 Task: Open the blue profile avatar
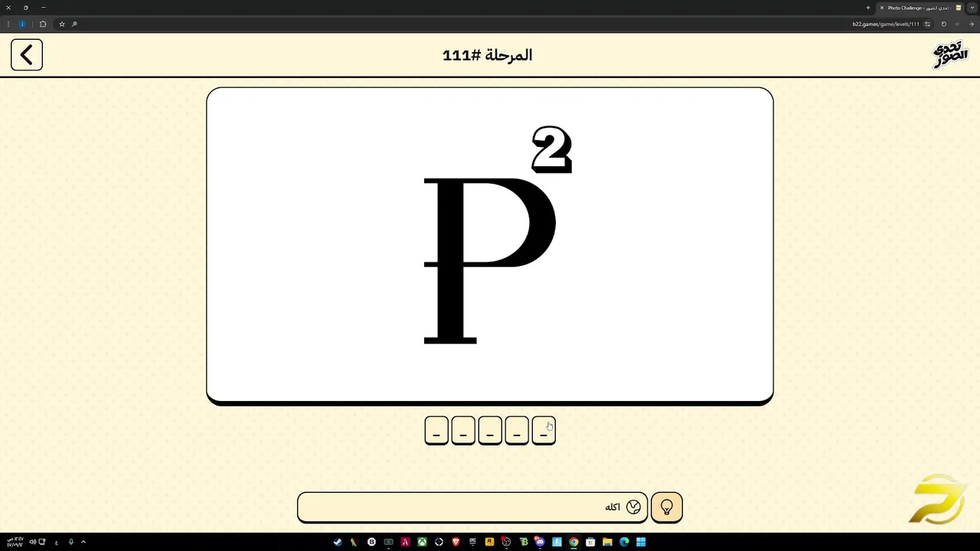22,24
